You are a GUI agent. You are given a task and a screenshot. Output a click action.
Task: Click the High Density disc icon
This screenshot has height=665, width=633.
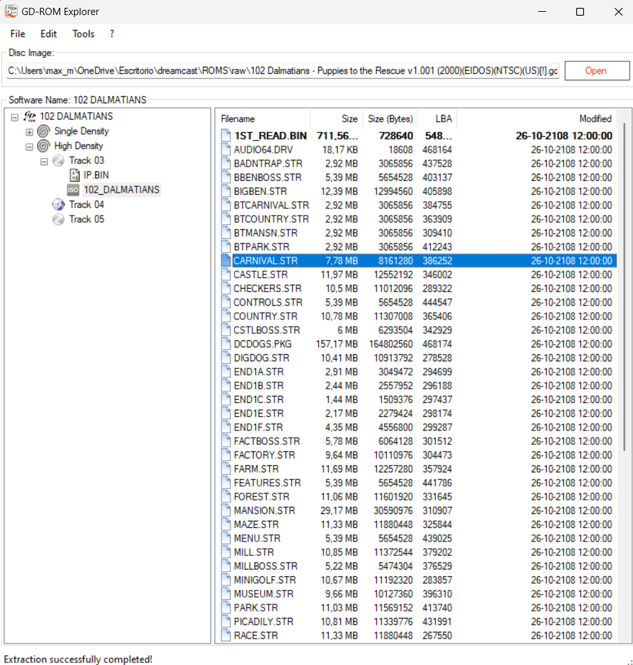[x=44, y=146]
